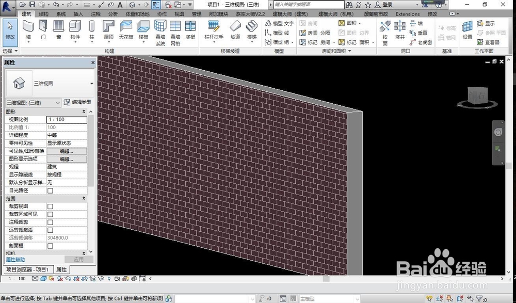Click the 模型文字 (Model Text) tool
This screenshot has height=303, width=516.
[x=279, y=23]
